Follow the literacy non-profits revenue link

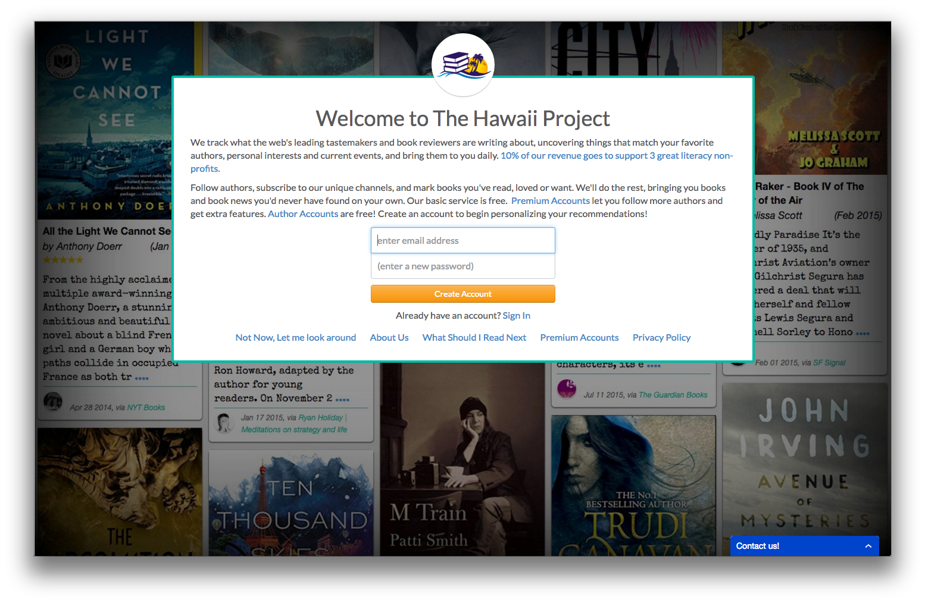click(616, 156)
